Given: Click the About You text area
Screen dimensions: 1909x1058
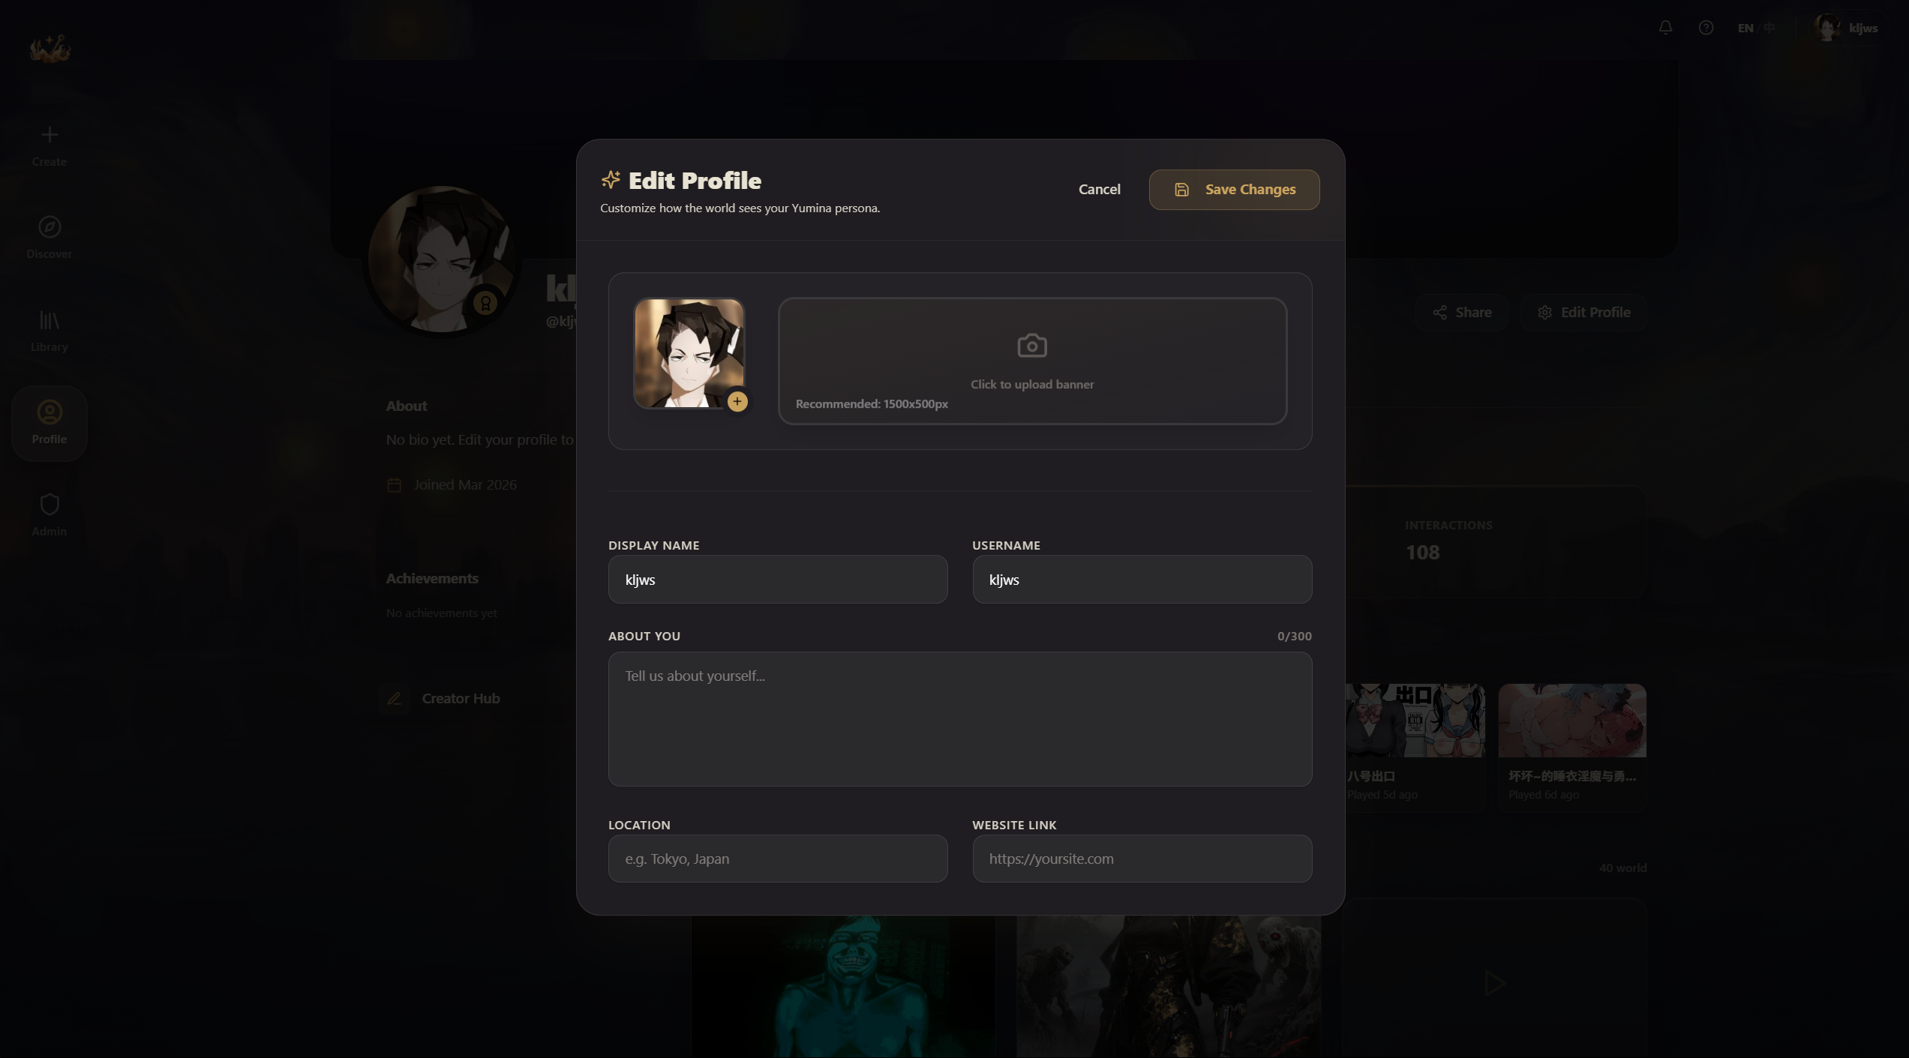Looking at the screenshot, I should (959, 718).
